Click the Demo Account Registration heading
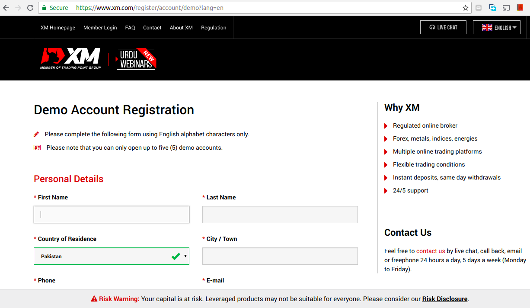Viewport: 530px width, 308px height. coord(114,110)
